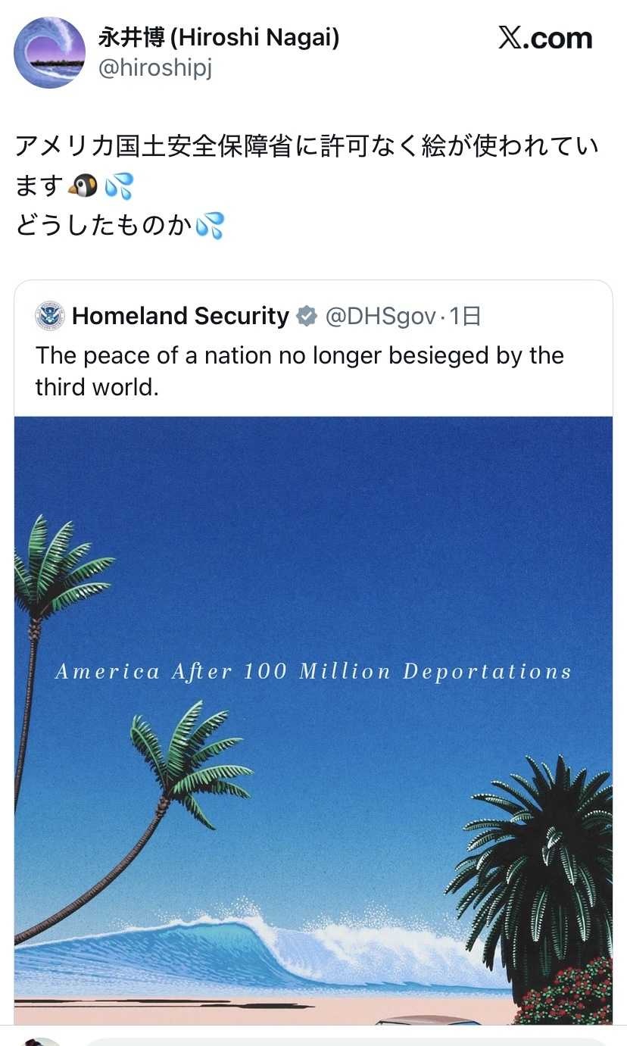The width and height of the screenshot is (627, 1046).
Task: Tap the Homeland Security seal avatar
Action: tap(50, 317)
